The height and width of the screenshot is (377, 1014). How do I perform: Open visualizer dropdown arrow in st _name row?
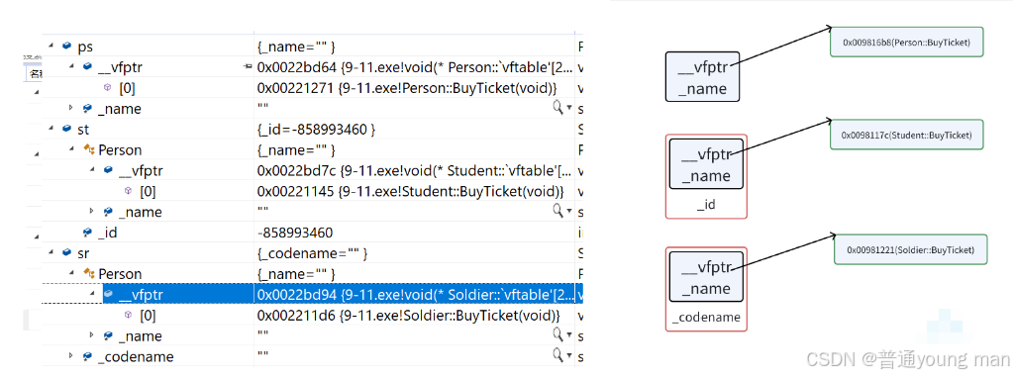pos(569,212)
